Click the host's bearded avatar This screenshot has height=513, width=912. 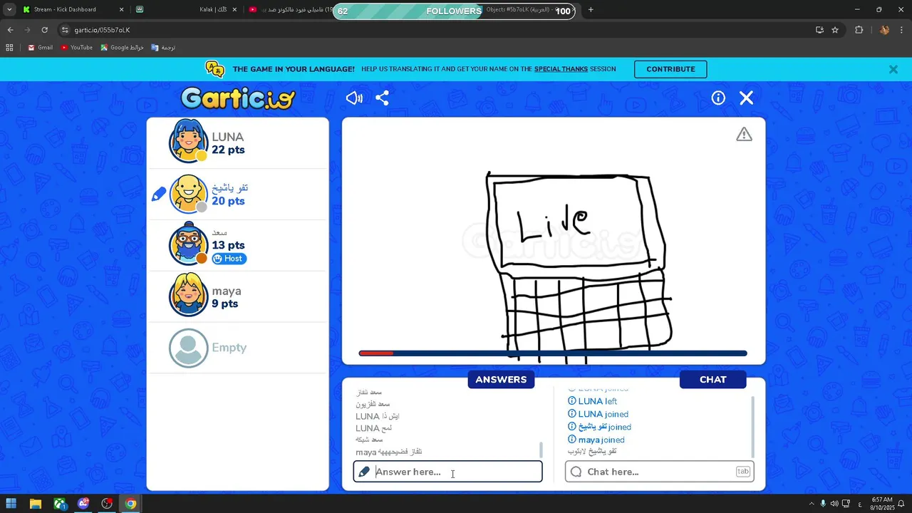pyautogui.click(x=188, y=243)
